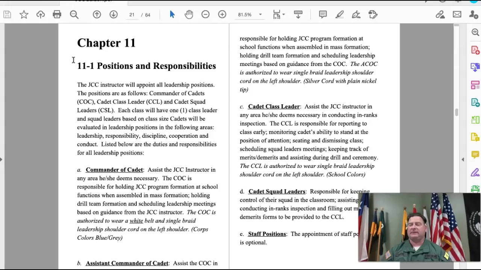Collapse the right tools pane arrow

pos(463,159)
